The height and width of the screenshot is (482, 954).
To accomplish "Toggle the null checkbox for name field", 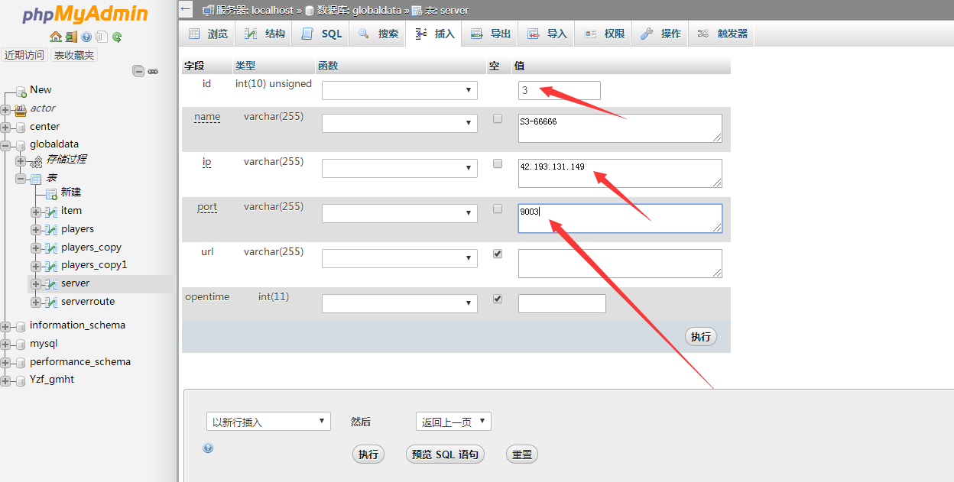I will [498, 118].
